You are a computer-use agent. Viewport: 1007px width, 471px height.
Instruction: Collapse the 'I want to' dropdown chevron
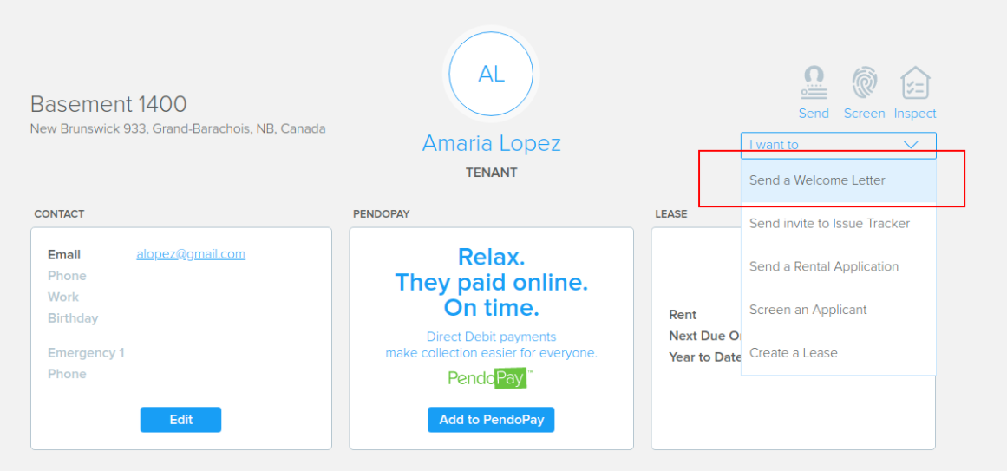tap(911, 145)
